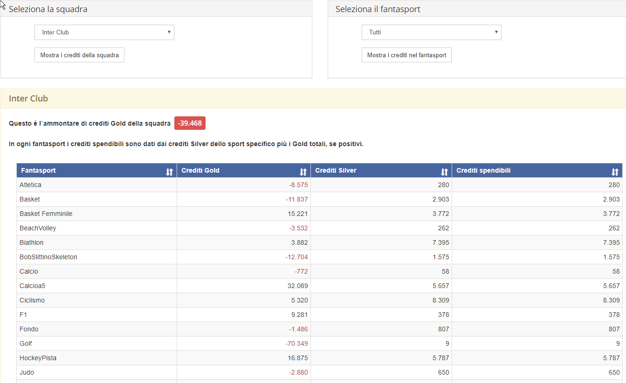Select the BobSlittinoSkeleton row name

click(x=48, y=257)
